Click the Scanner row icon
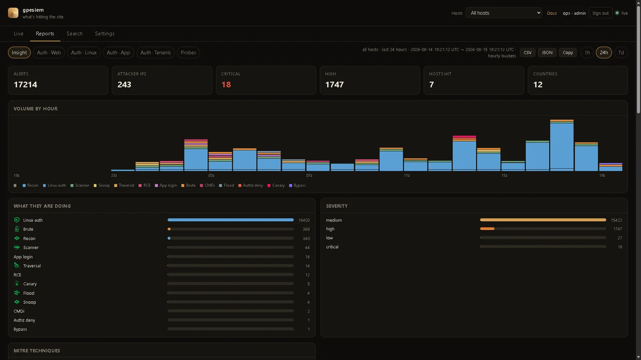 [17, 248]
